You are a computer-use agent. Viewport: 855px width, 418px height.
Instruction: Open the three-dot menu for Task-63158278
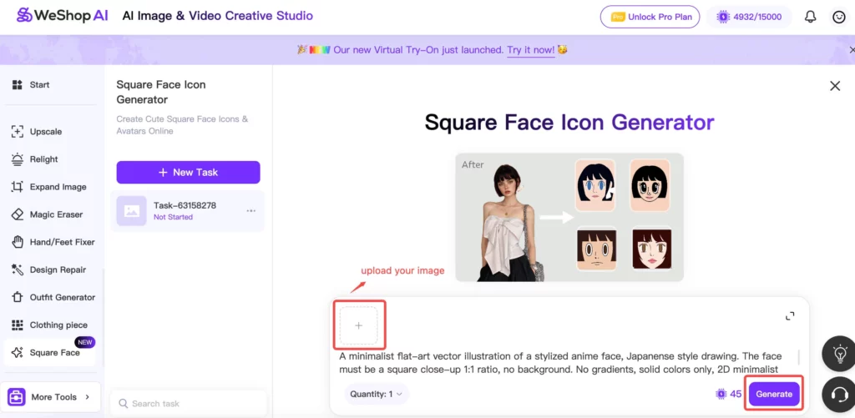[250, 211]
